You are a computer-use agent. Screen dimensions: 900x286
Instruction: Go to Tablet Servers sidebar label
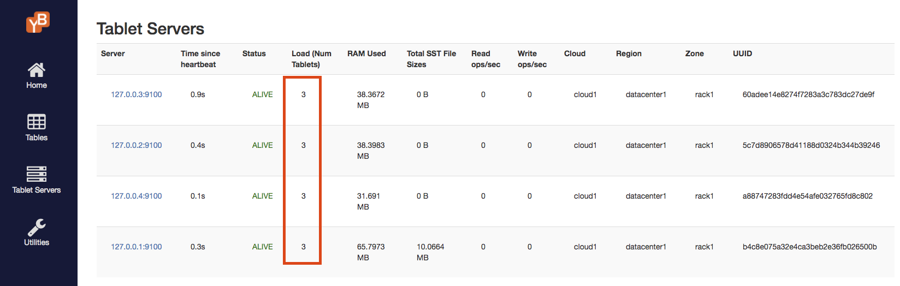37,190
